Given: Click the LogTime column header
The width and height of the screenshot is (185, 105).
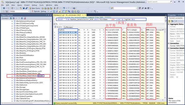Looking at the screenshot, I should [68, 30].
